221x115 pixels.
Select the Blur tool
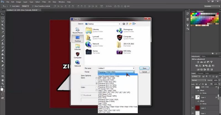(x=2, y=58)
